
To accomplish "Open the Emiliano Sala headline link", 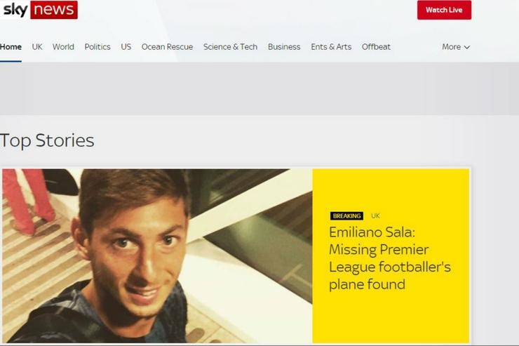I will (389, 258).
